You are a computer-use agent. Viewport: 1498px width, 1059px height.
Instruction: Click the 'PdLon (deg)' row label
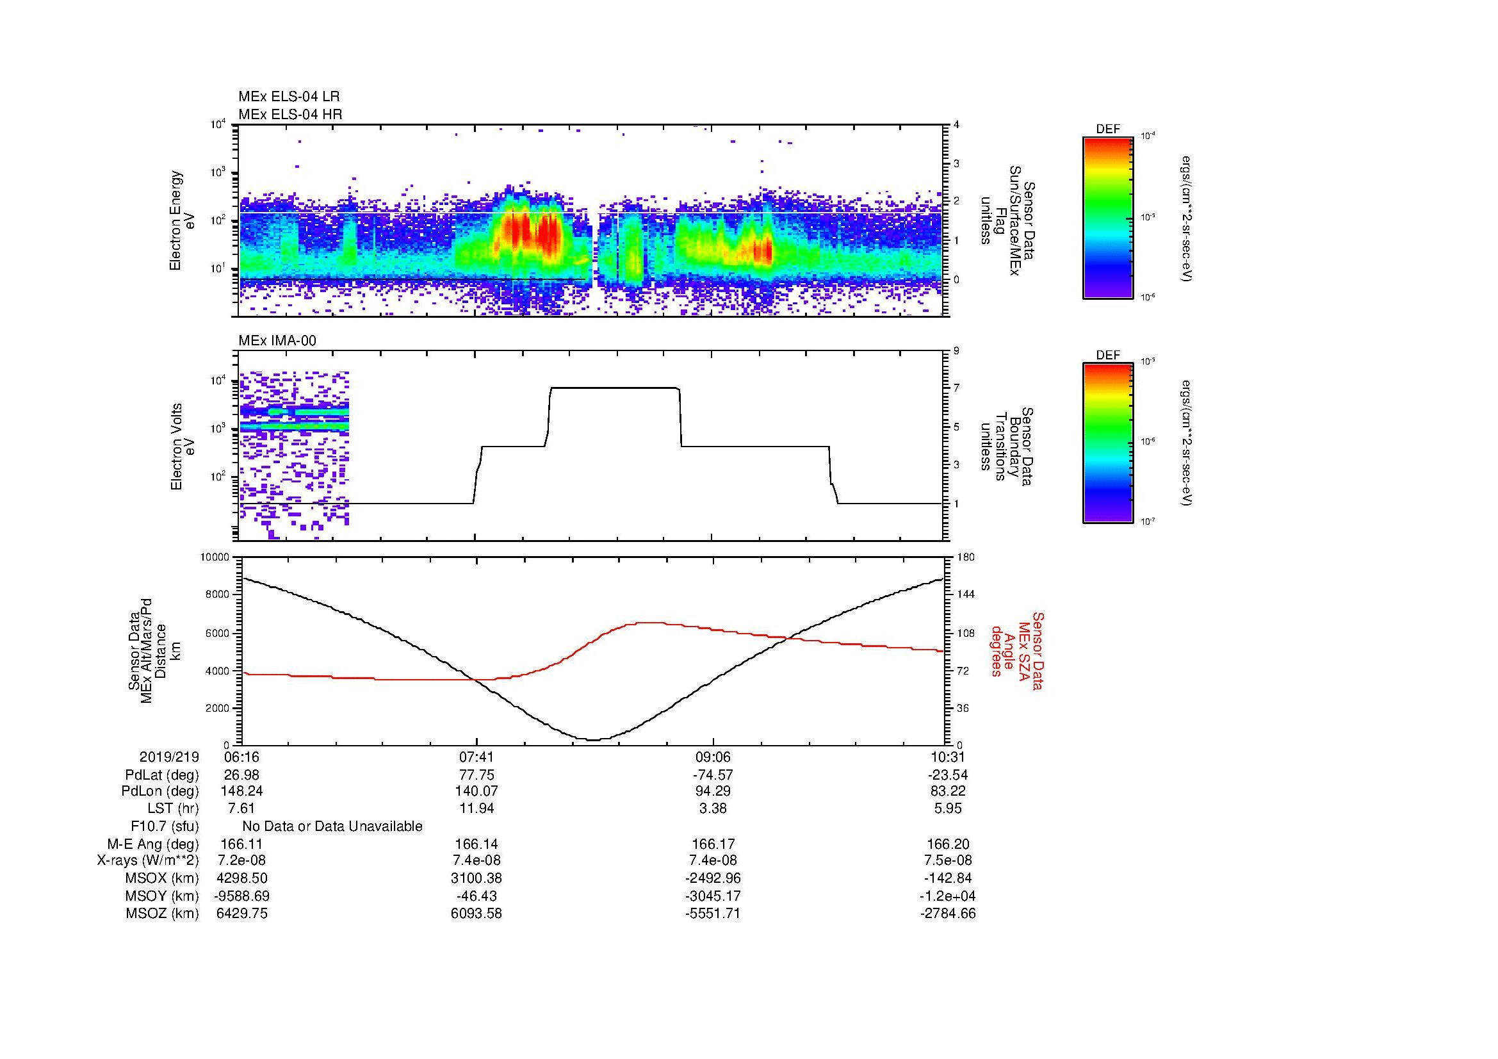(x=160, y=791)
